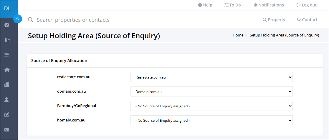Viewport: 329px width, 140px height.
Task: Open the edit pencil sidebar icon
Action: [7, 115]
